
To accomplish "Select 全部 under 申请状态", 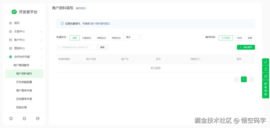I will click(74, 38).
